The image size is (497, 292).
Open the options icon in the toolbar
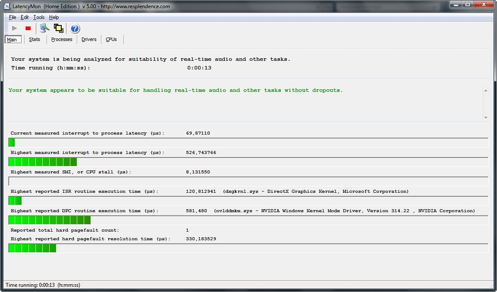click(x=44, y=28)
